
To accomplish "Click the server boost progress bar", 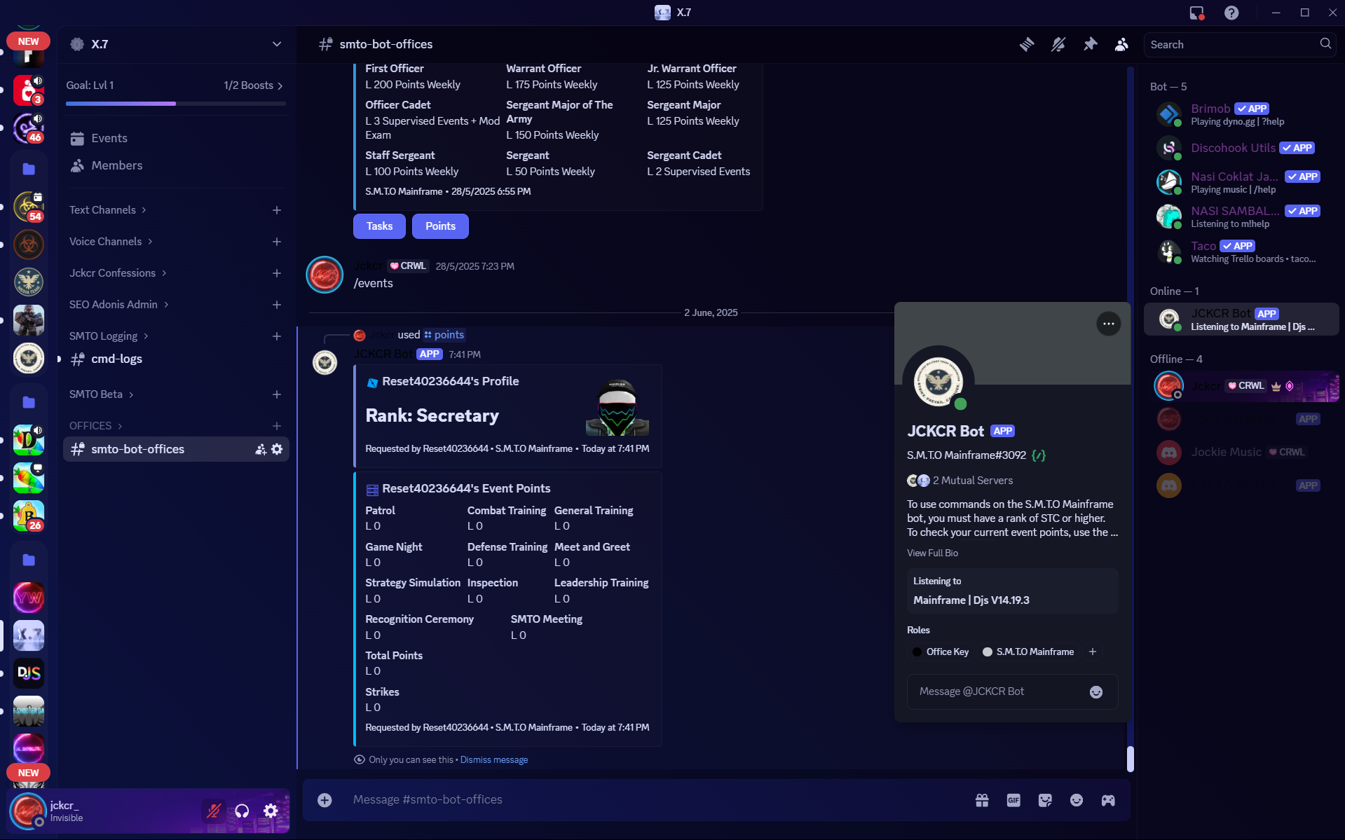I will (175, 103).
